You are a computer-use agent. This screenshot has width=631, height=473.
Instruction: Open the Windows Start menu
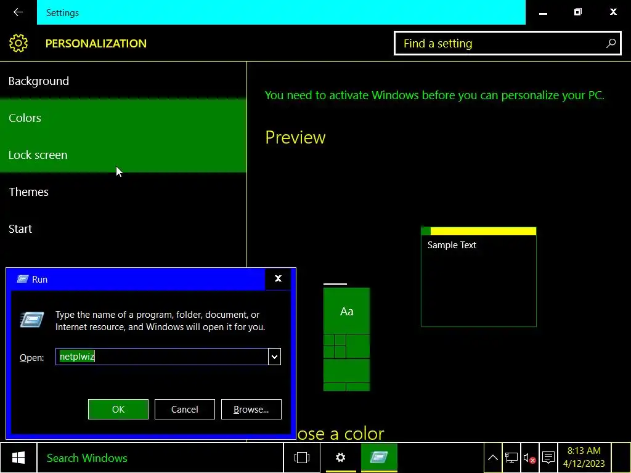18,458
